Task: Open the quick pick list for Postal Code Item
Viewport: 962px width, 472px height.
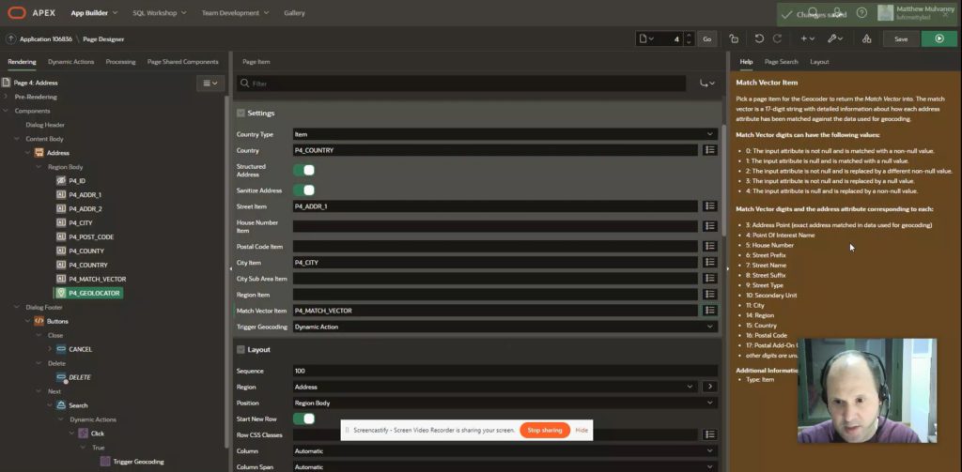Action: tap(710, 247)
